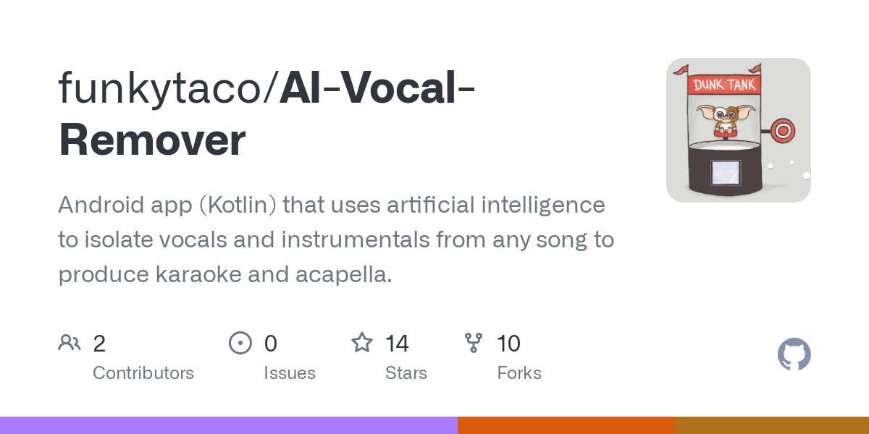Viewport: 869px width, 434px height.
Task: Click the star icon
Action: click(x=362, y=342)
